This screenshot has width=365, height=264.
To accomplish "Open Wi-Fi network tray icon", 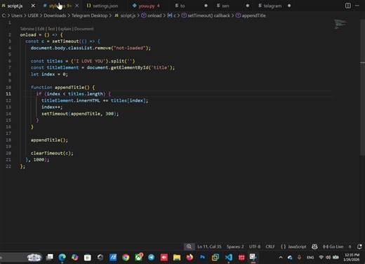I will click(x=321, y=258).
